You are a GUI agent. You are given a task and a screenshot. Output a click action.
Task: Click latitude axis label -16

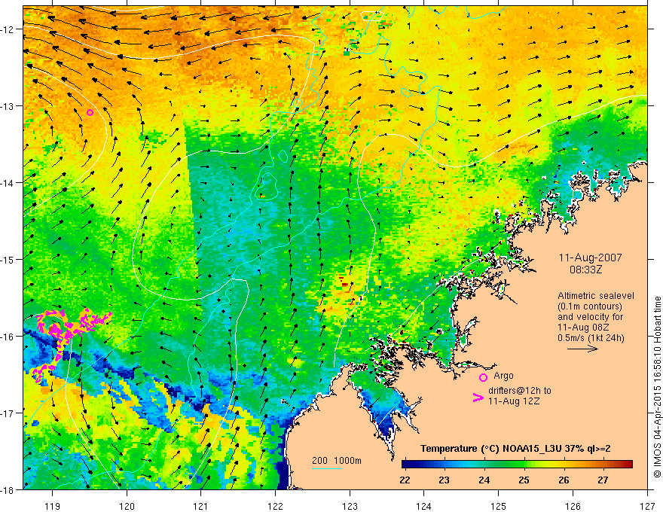point(8,337)
